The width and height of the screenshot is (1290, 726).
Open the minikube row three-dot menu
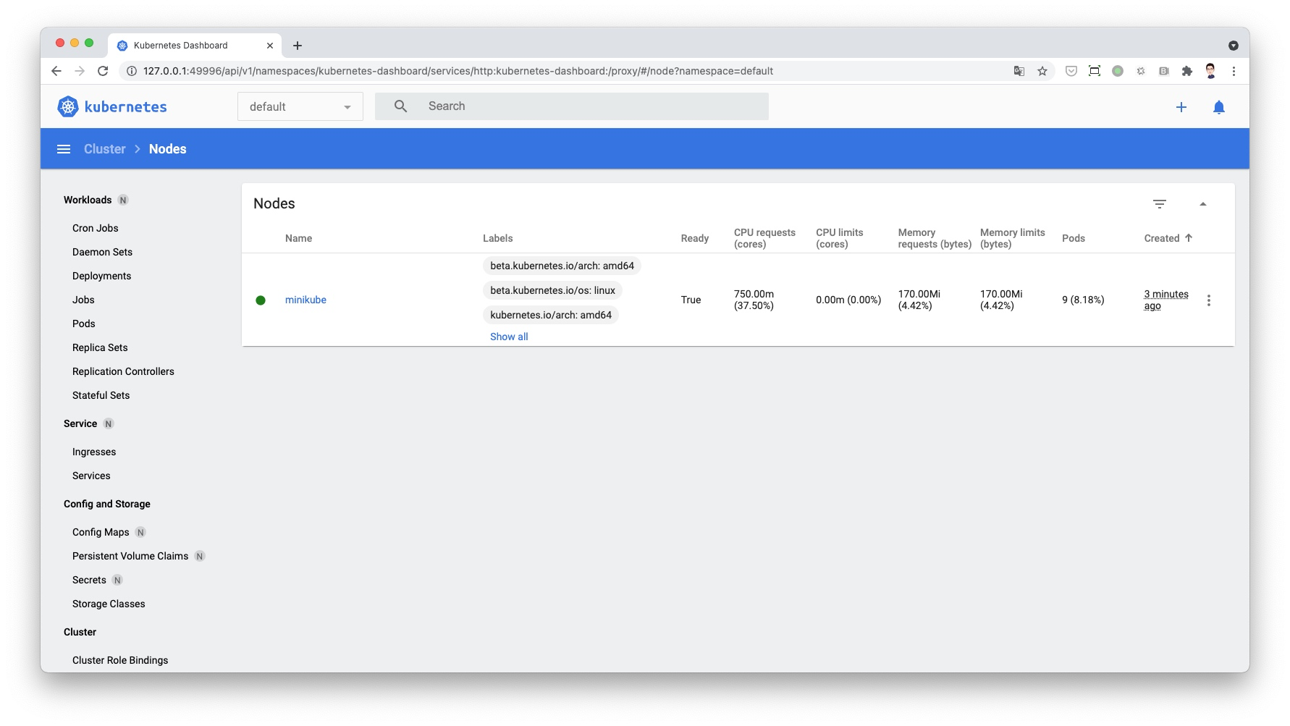pos(1209,300)
